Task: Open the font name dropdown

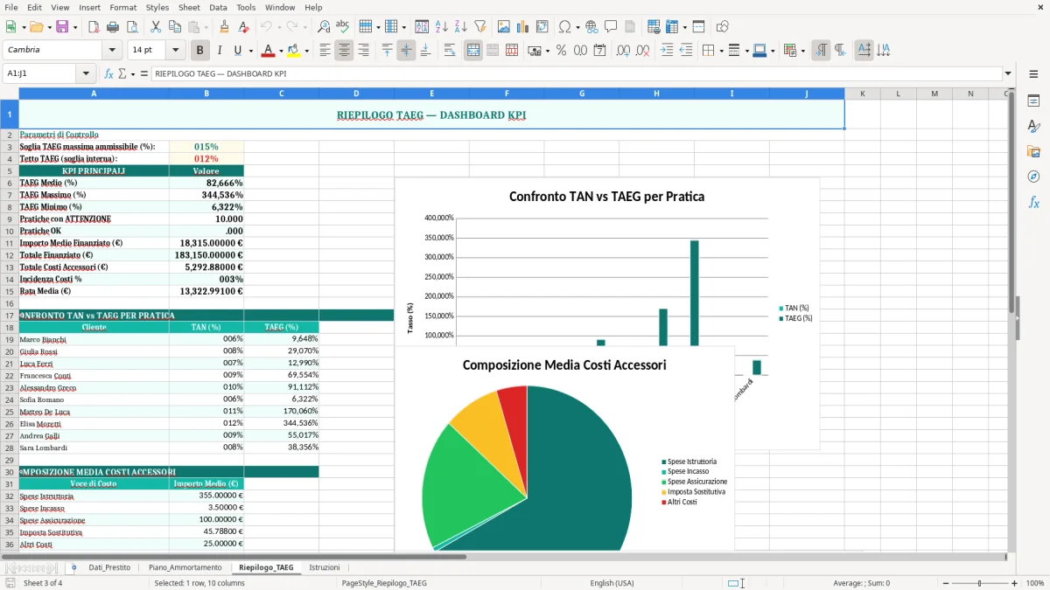Action: click(x=112, y=51)
